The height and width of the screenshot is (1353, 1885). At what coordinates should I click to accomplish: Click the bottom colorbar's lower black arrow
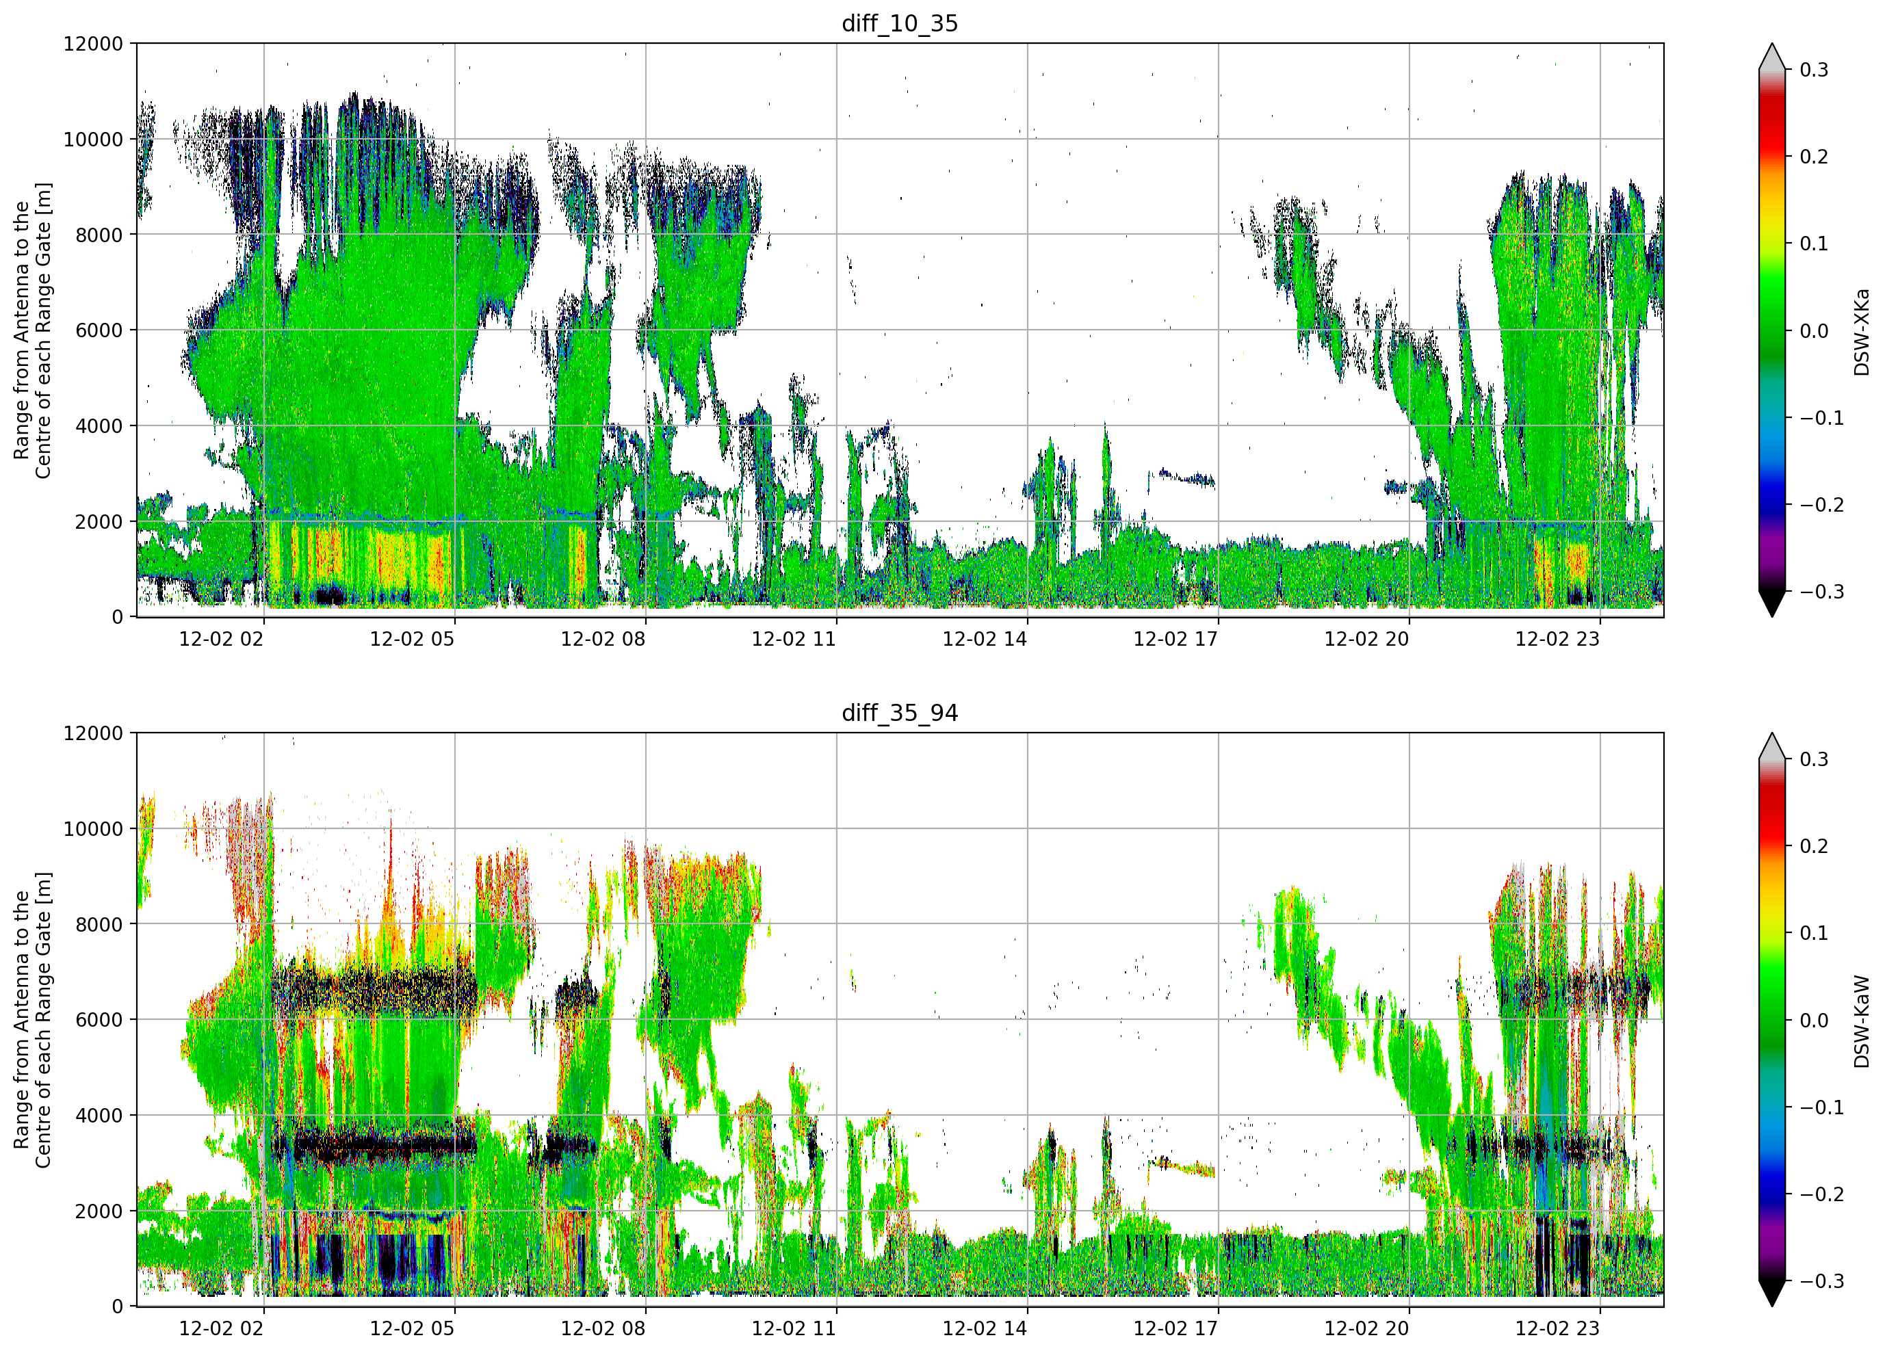coord(1772,1294)
